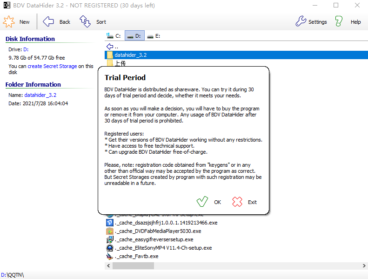Click the New star icon in toolbar
The image size is (368, 279).
pos(9,21)
